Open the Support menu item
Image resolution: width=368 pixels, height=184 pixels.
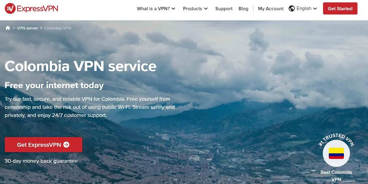click(224, 9)
